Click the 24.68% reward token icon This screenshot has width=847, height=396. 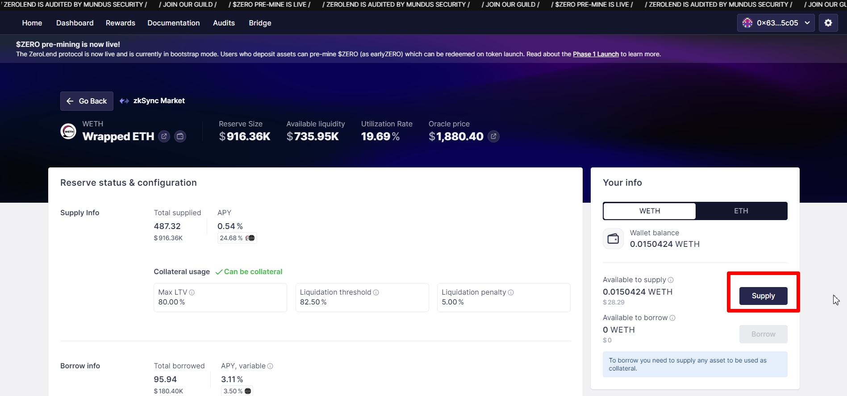coord(250,238)
